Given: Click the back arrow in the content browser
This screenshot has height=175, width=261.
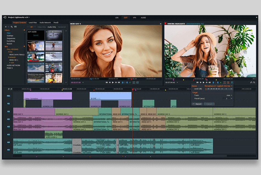Looking at the screenshot, I should click(x=5, y=27).
